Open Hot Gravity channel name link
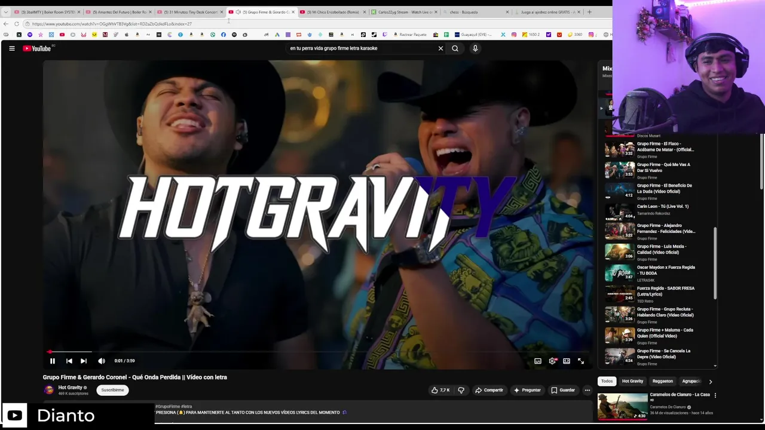Screen dimensions: 765x430 [x=71, y=388]
